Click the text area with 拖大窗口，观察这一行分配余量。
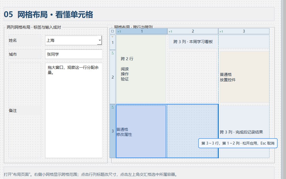Viewport: 286px width, 179px height. [x=74, y=111]
